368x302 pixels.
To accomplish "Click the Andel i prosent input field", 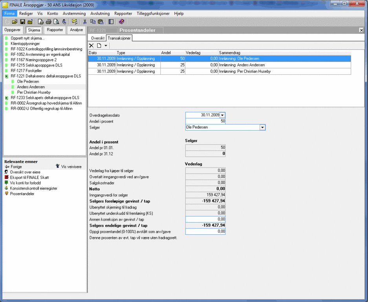I will pyautogui.click(x=205, y=121).
